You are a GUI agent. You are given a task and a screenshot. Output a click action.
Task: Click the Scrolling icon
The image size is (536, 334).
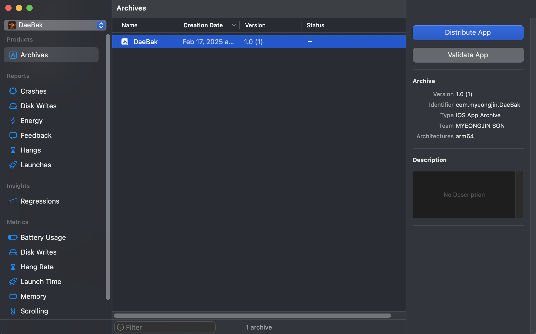(13, 311)
